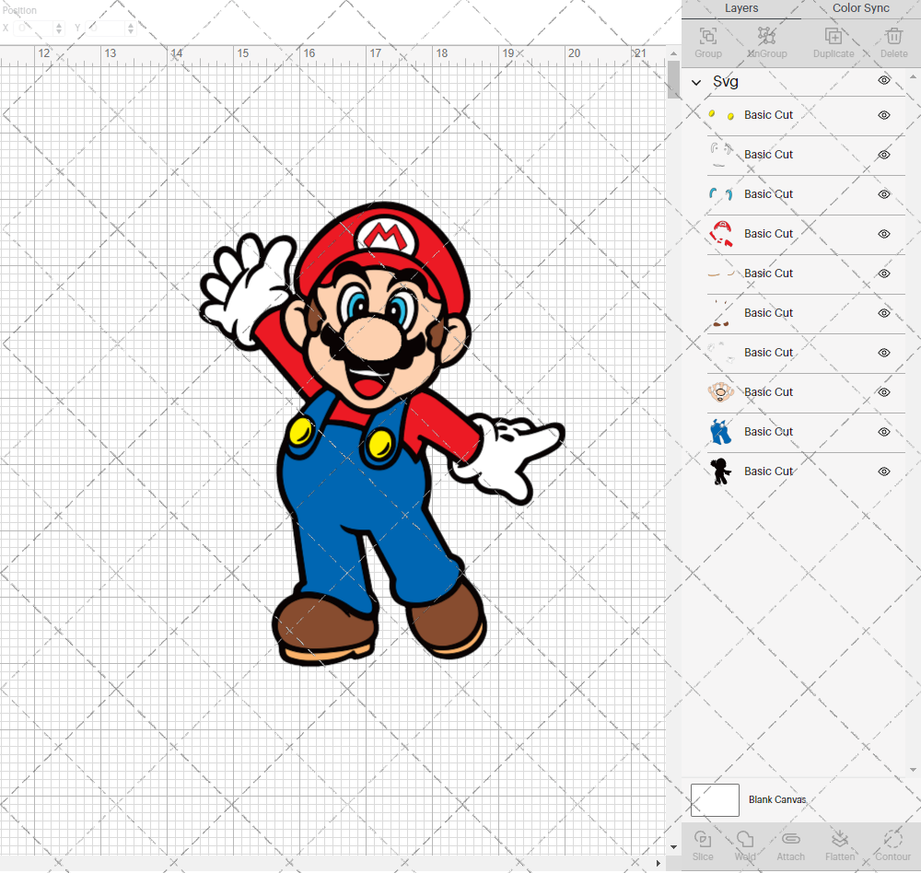Hide the black silhouette Basic Cut layer

click(x=883, y=471)
